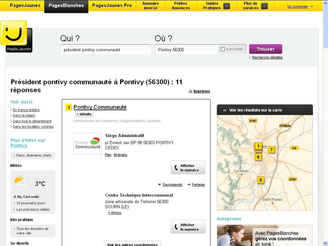
Task: Open the Petites Annonces menu item
Action: tap(181, 6)
